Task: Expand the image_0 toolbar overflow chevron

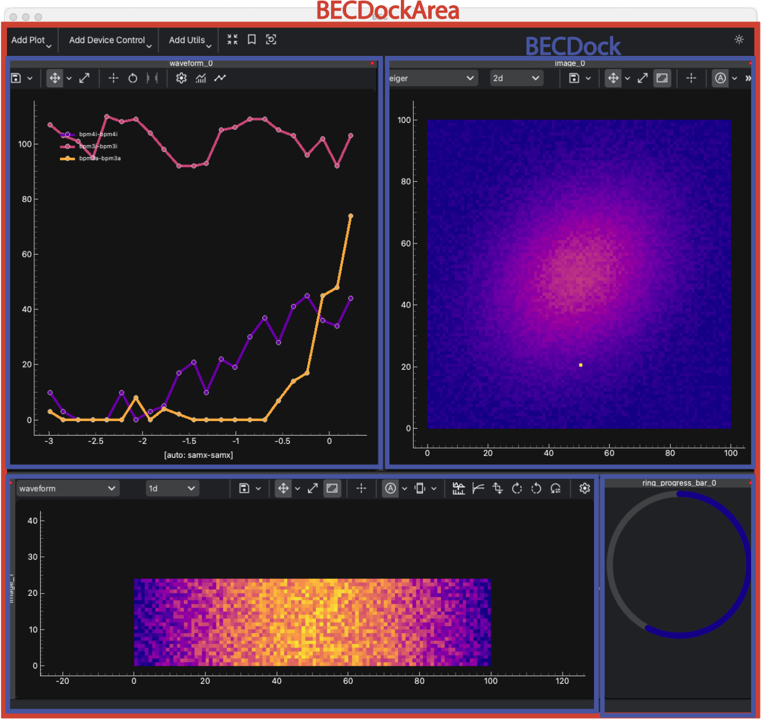Action: pyautogui.click(x=748, y=78)
